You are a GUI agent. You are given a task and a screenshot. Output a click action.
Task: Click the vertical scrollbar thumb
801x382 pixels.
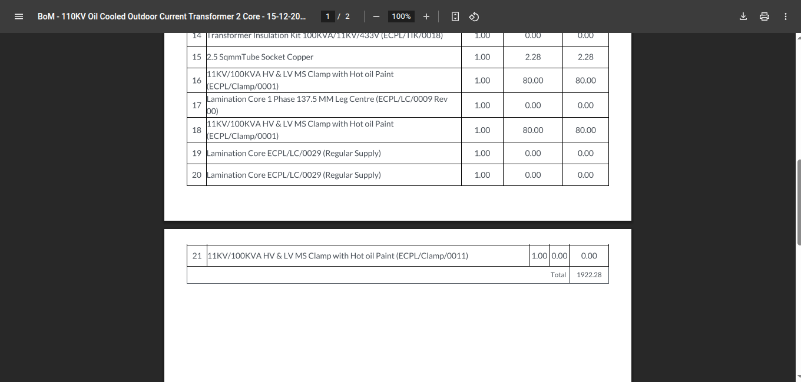798,202
